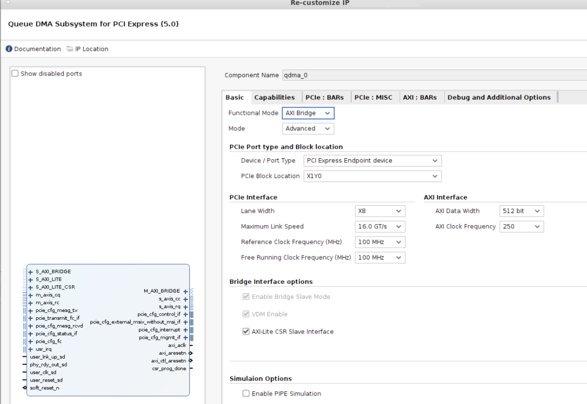Enable PIPE Simulation
Screen dimensions: 587x404
[x=246, y=393]
